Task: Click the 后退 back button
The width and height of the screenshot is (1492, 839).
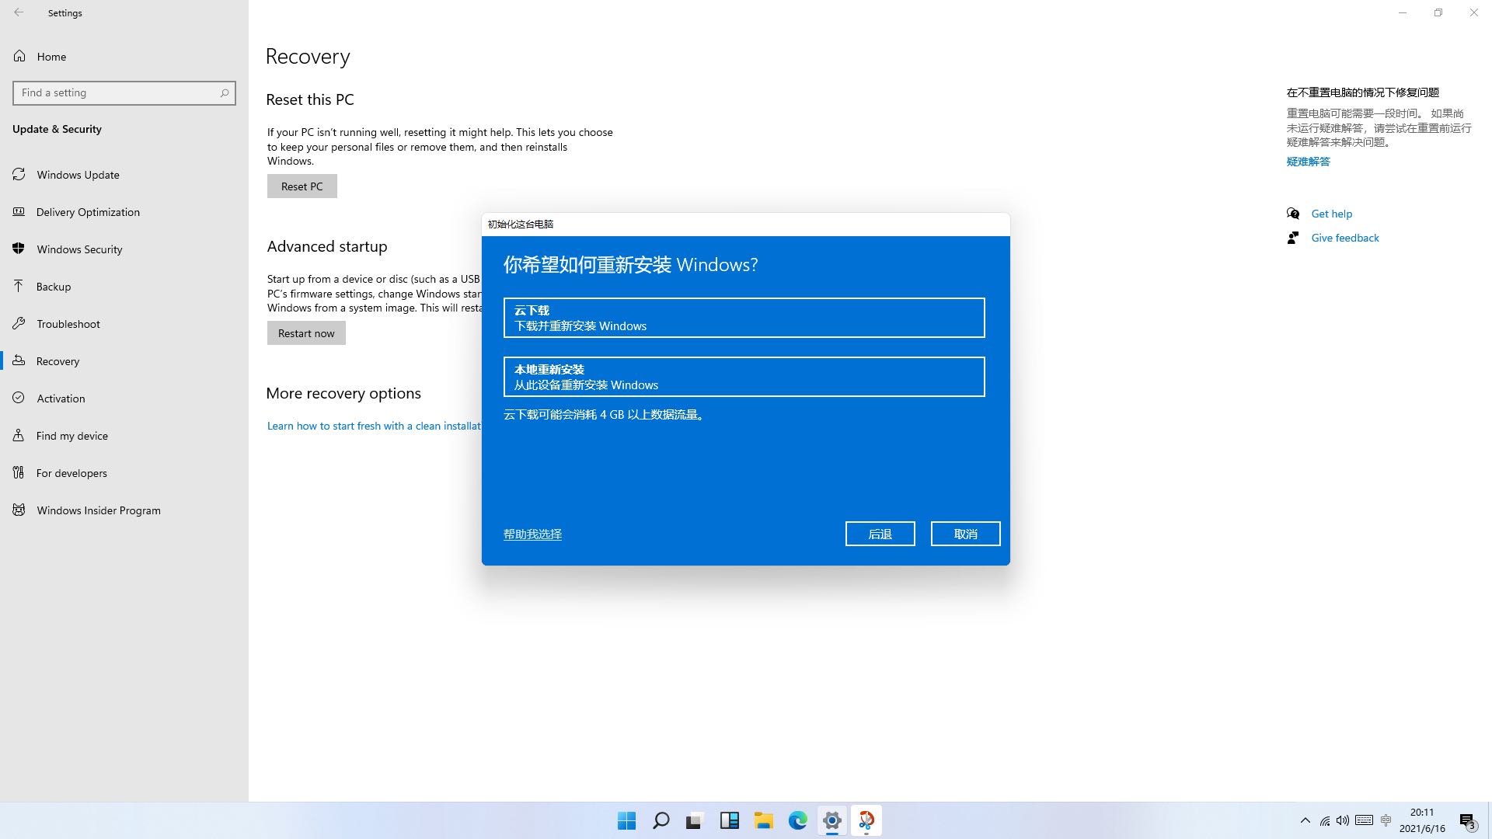Action: (880, 534)
